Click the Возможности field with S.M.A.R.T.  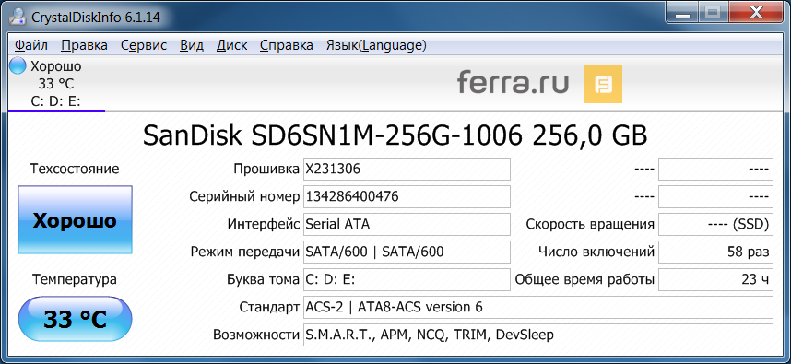pyautogui.click(x=538, y=335)
